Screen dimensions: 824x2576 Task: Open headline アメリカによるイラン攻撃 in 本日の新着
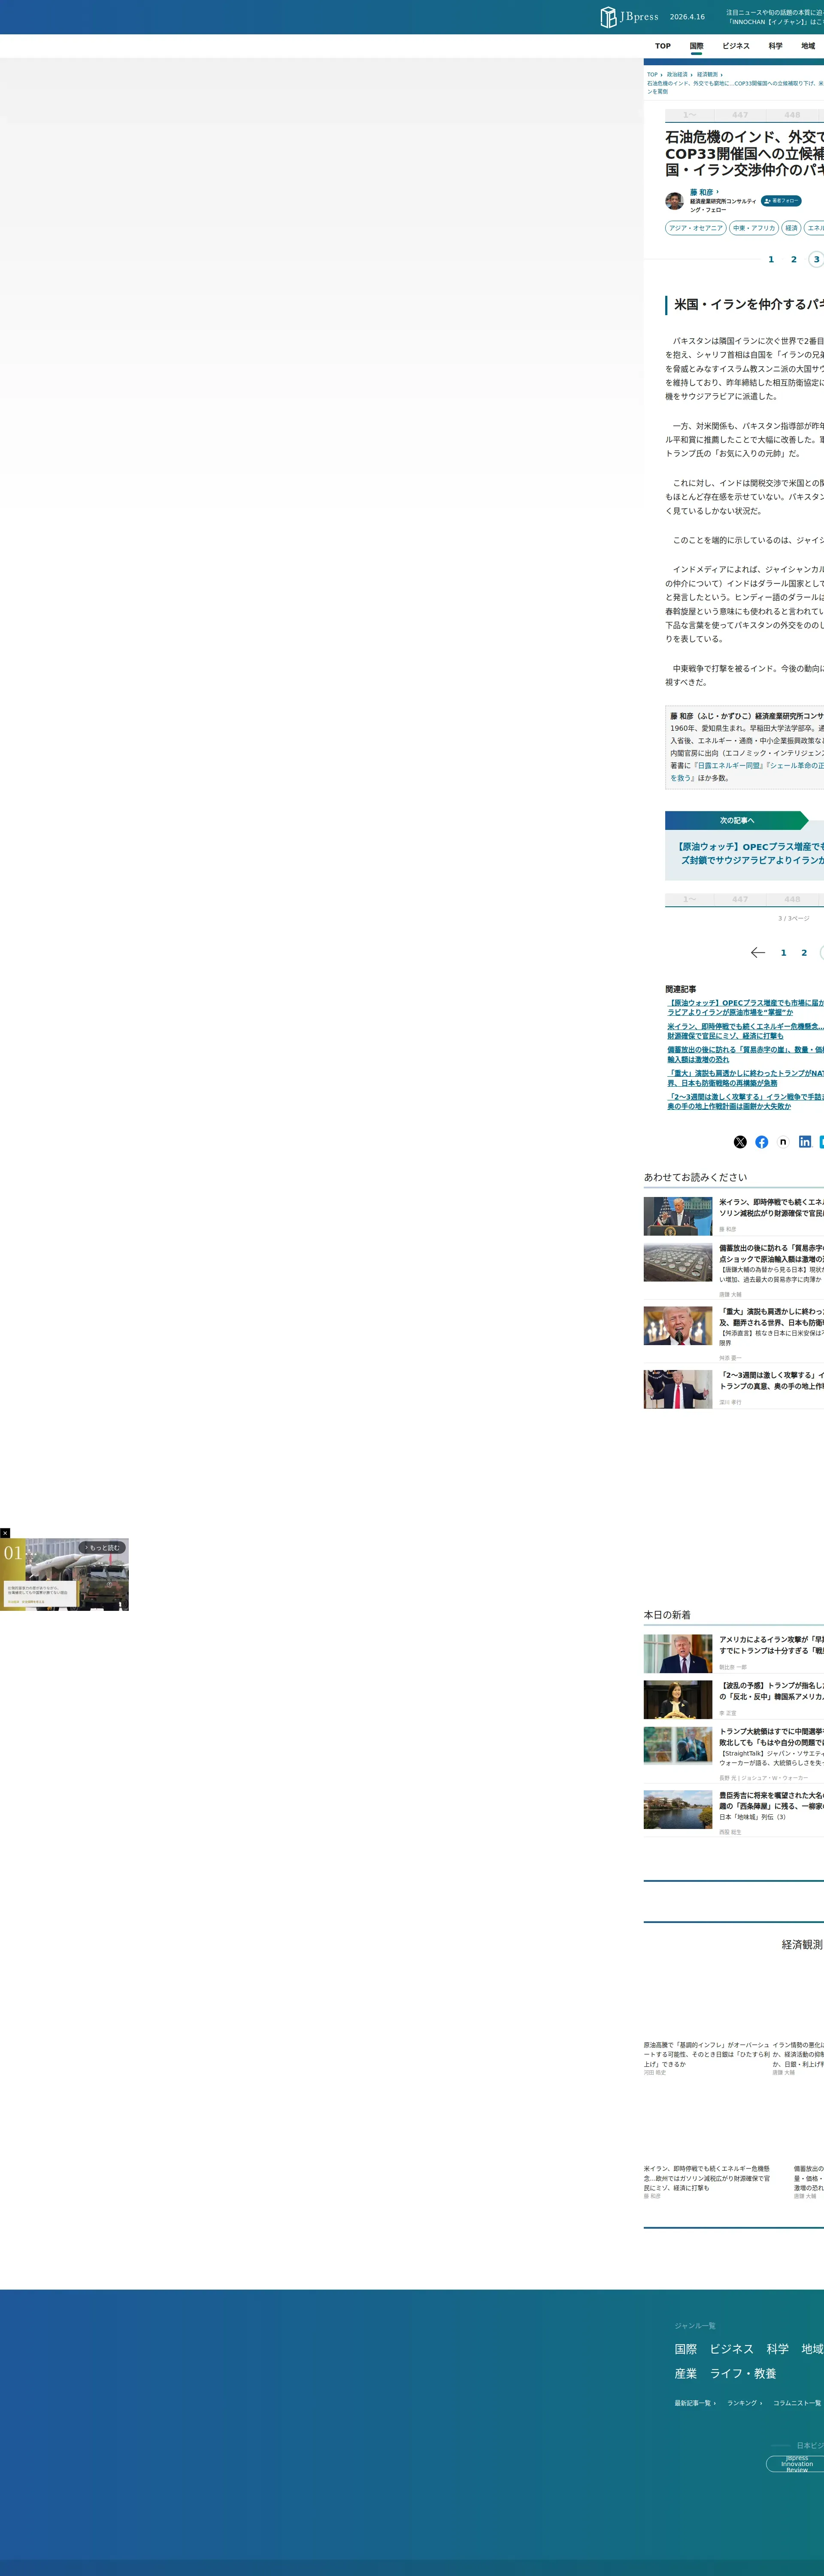pyautogui.click(x=771, y=1645)
